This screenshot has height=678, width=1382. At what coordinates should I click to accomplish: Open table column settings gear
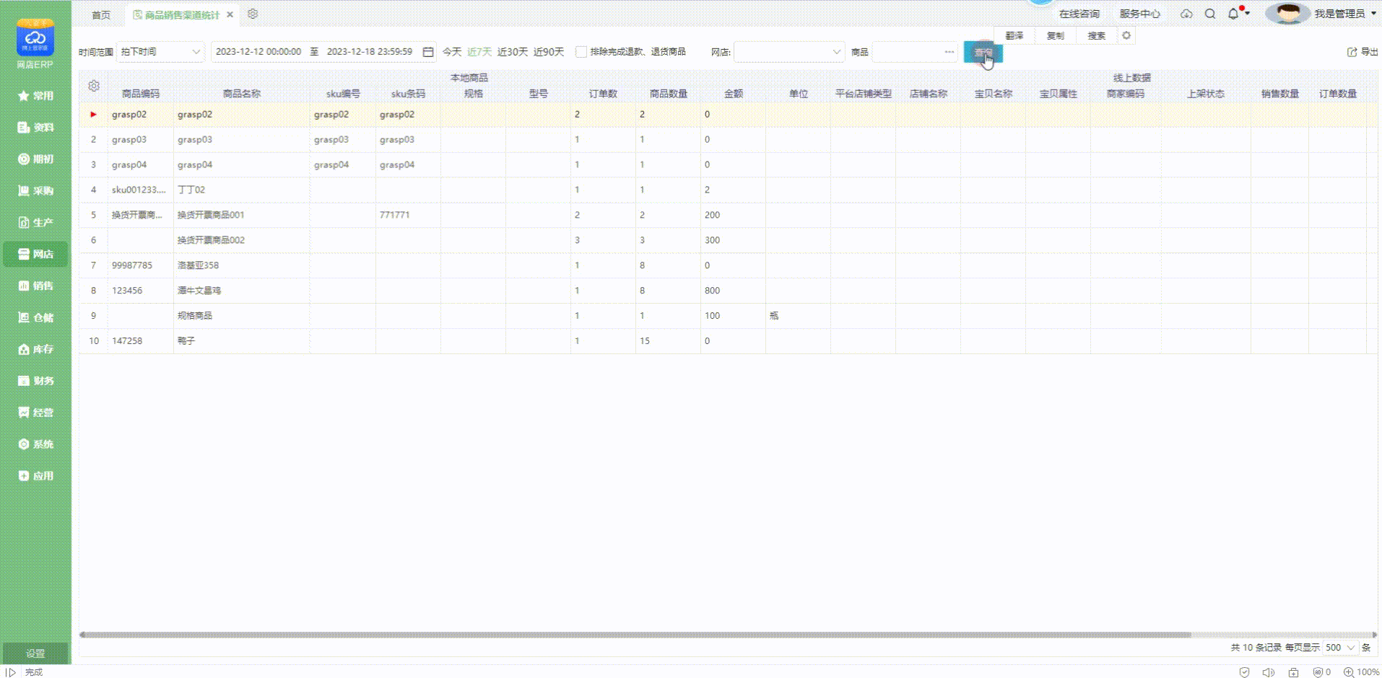tap(94, 86)
